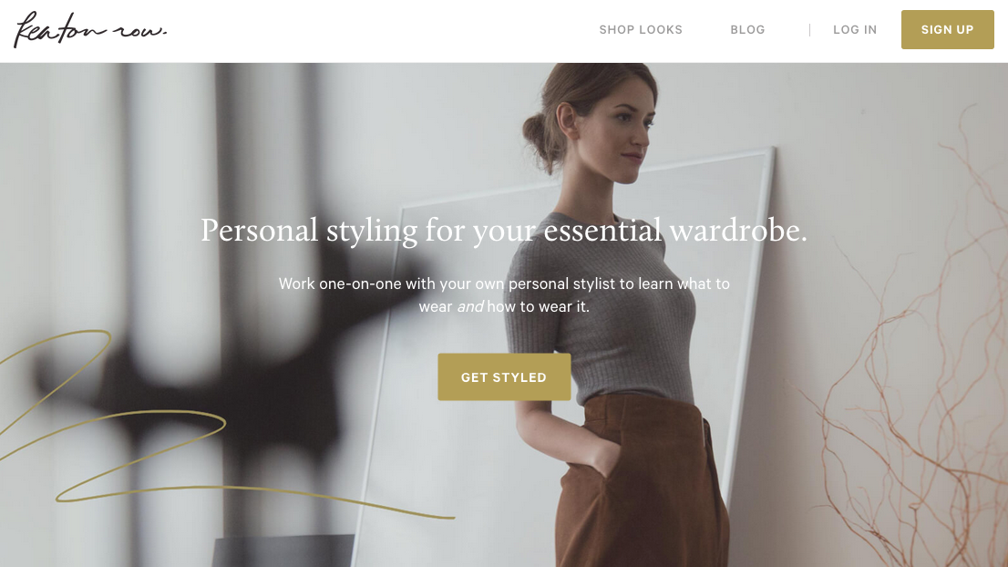Click the Get Styled button
The height and width of the screenshot is (567, 1008).
504,376
